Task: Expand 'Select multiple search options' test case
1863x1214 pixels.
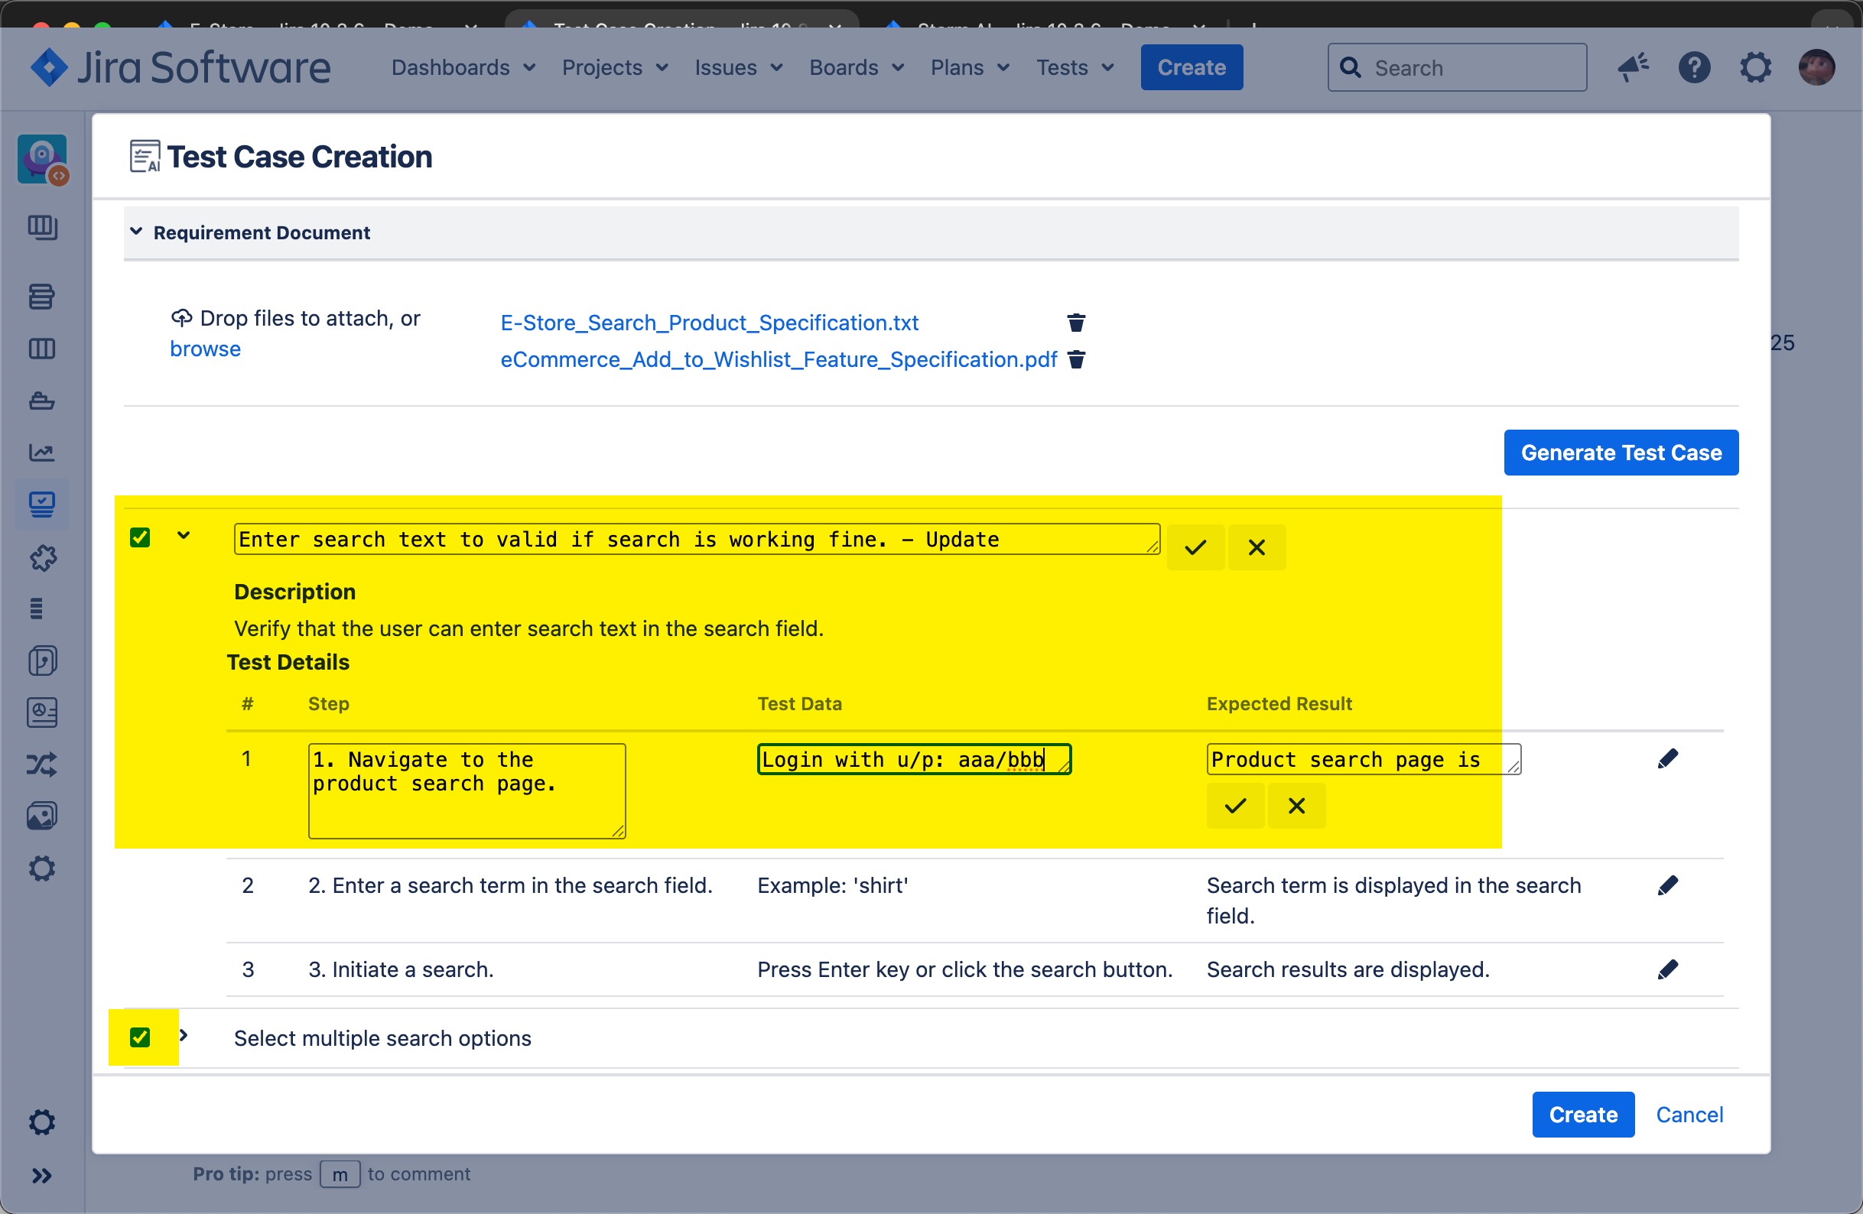Action: pyautogui.click(x=184, y=1036)
